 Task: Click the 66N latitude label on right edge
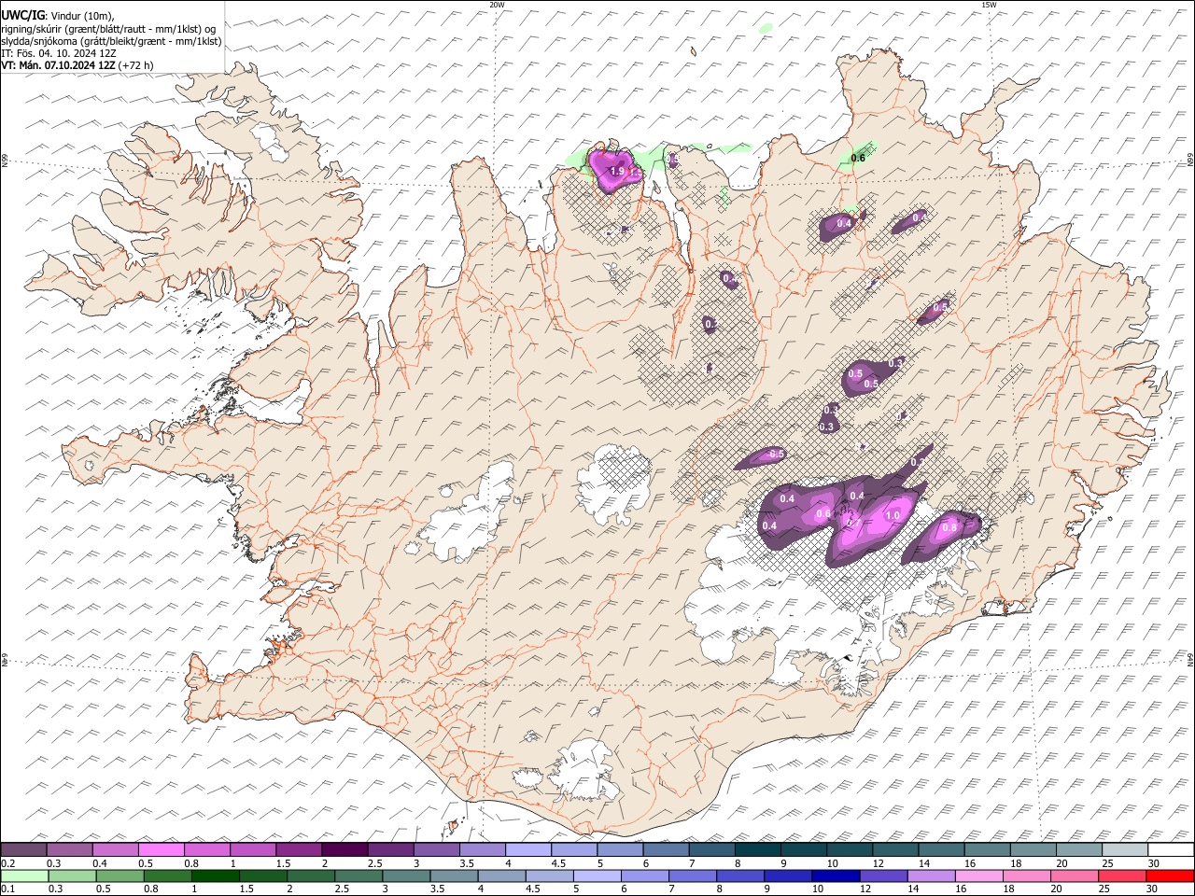click(1190, 161)
